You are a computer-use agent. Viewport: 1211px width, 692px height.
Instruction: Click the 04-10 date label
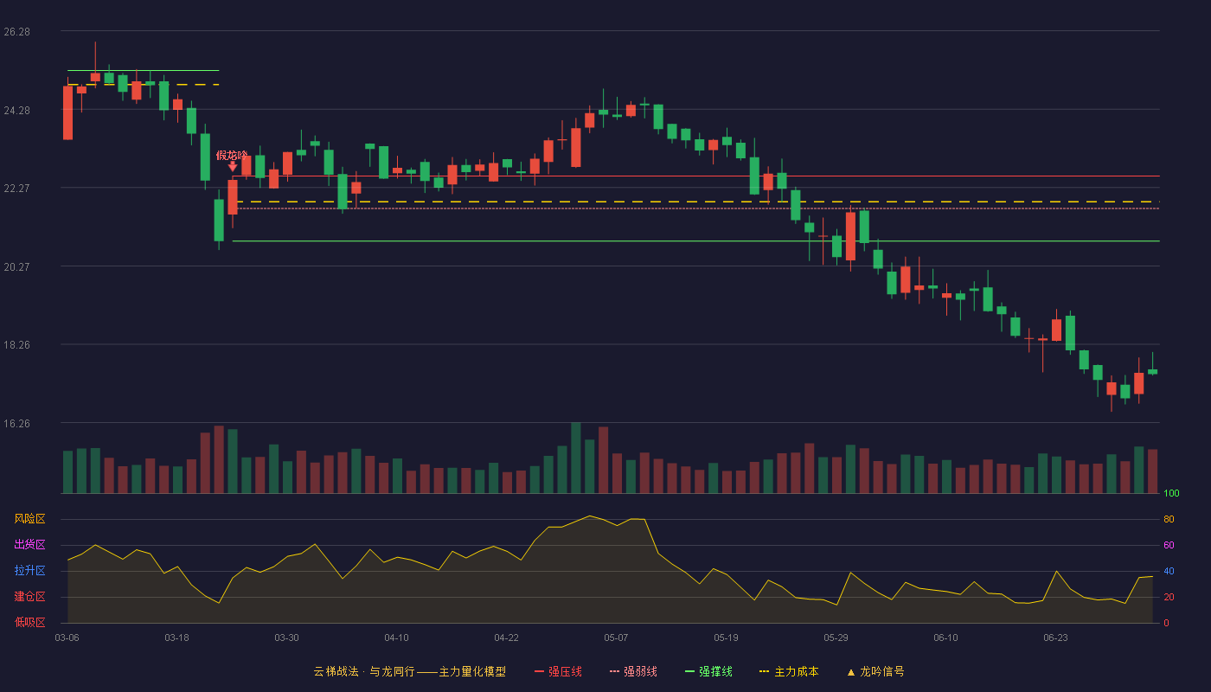click(x=396, y=638)
